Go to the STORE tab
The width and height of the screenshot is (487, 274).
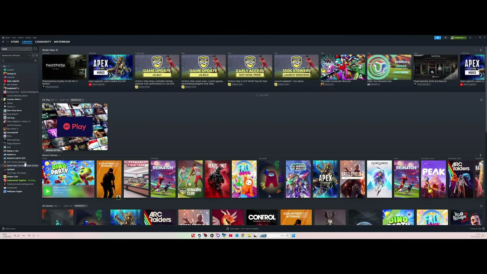pyautogui.click(x=15, y=41)
